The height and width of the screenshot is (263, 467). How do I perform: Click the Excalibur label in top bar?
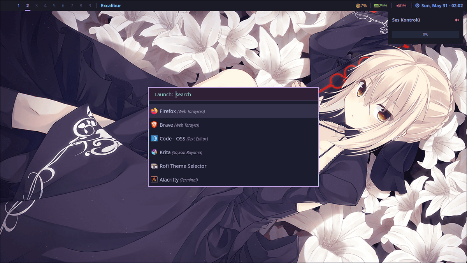(x=111, y=5)
